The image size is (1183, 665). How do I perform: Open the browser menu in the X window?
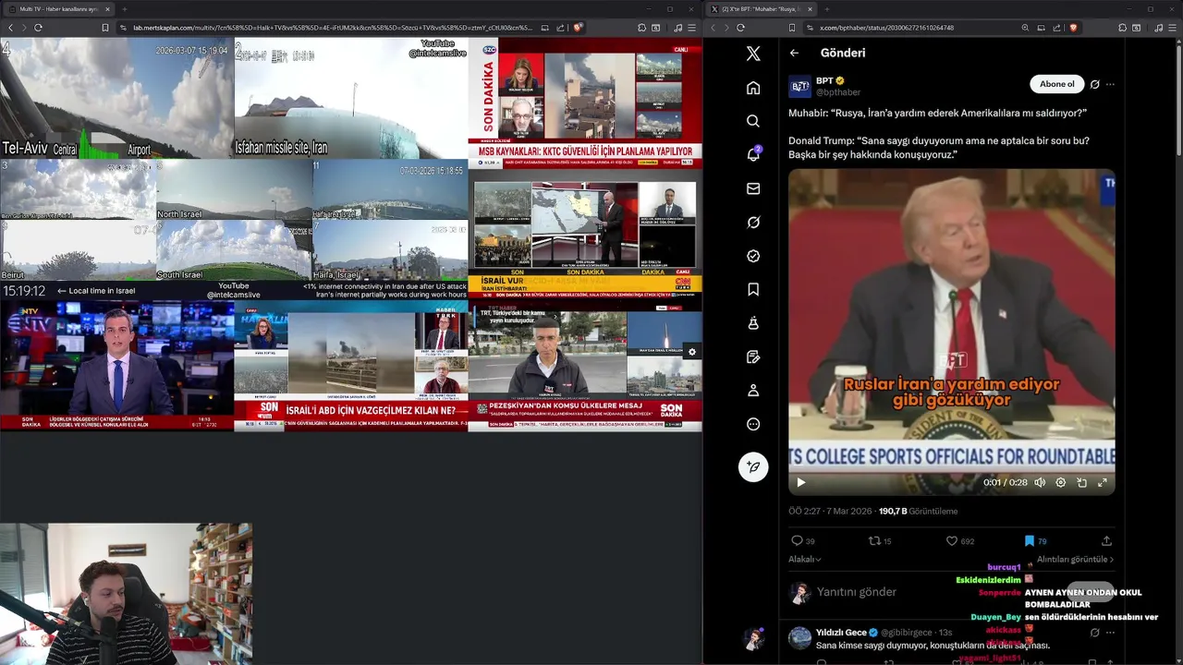(1173, 28)
